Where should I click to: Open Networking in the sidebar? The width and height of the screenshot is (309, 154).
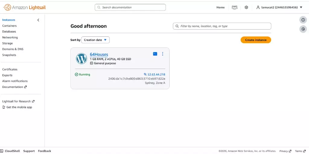tap(10, 37)
